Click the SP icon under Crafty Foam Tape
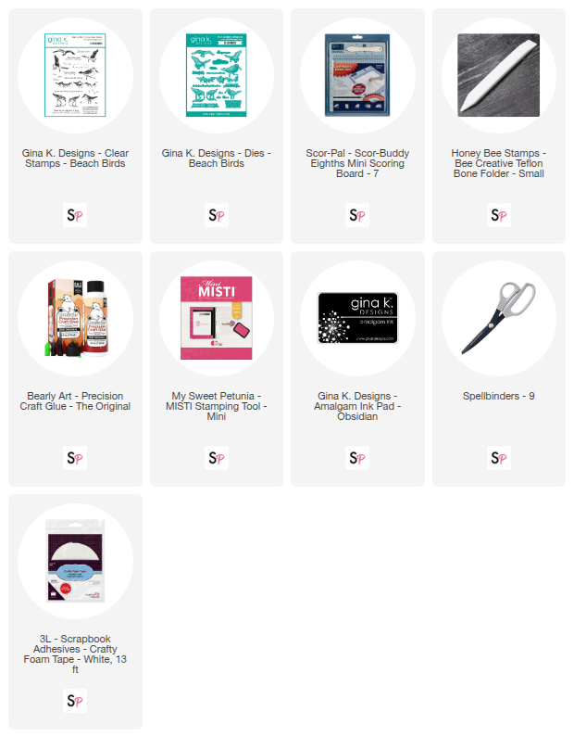Screen dimensions: 574x749 pos(75,701)
